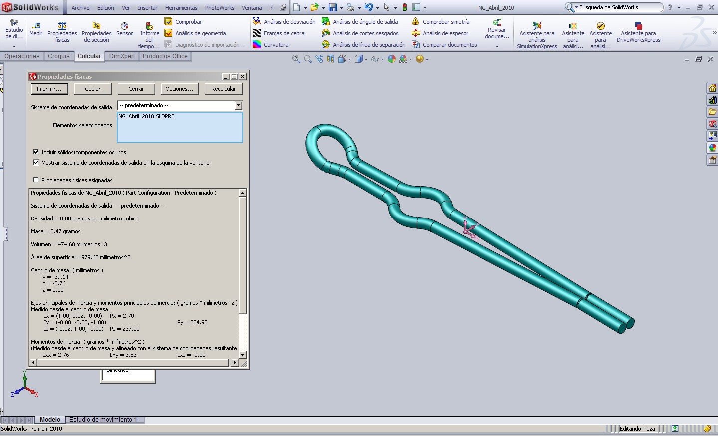This screenshot has height=436, width=718.
Task: Toggle Mostrar sistema de coordenadas de salida checkbox
Action: click(x=36, y=162)
